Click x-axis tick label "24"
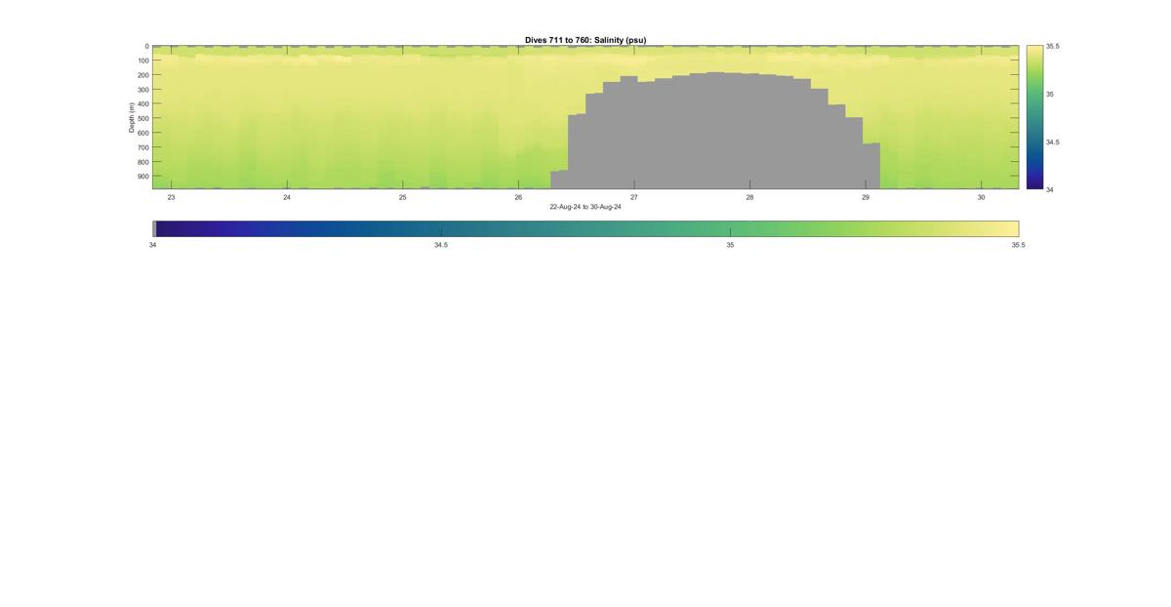This screenshot has width=1171, height=607. pos(287,197)
